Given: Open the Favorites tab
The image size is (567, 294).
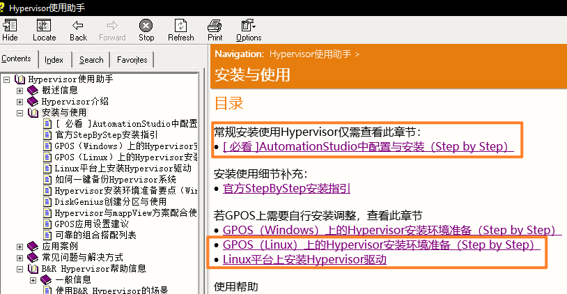Looking at the screenshot, I should click(132, 60).
